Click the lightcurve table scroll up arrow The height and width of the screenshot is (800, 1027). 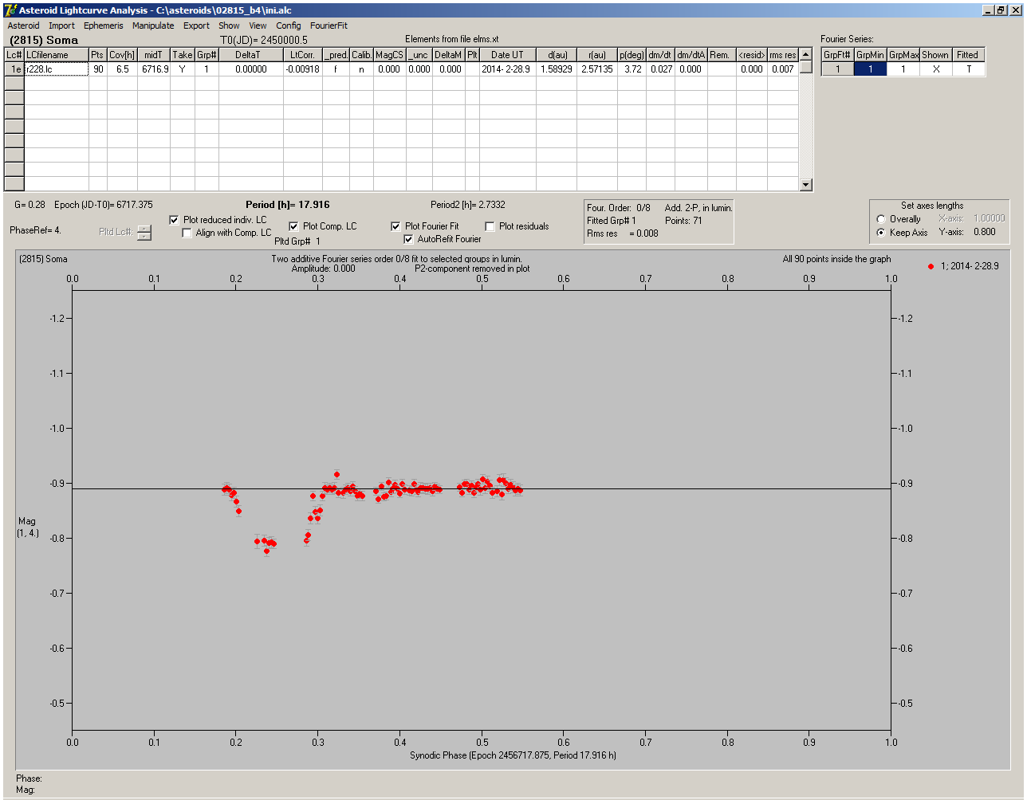coord(806,54)
